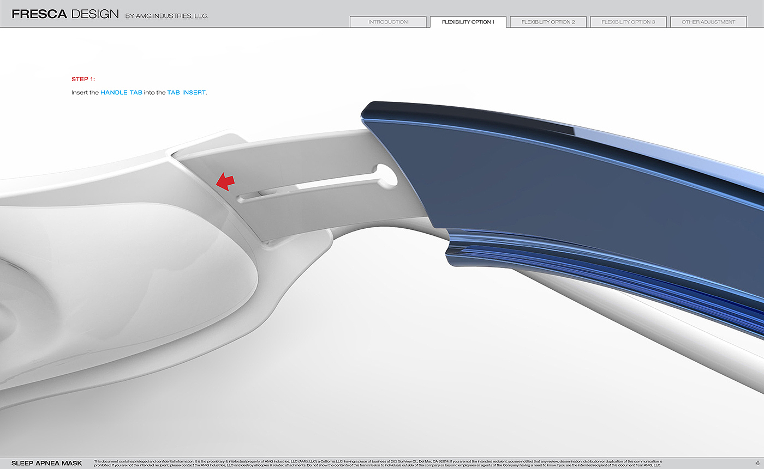The height and width of the screenshot is (469, 764).
Task: Click the red arrow indicator
Action: coord(225,182)
